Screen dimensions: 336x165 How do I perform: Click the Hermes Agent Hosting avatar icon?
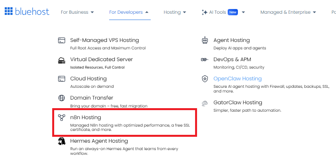[x=62, y=141]
